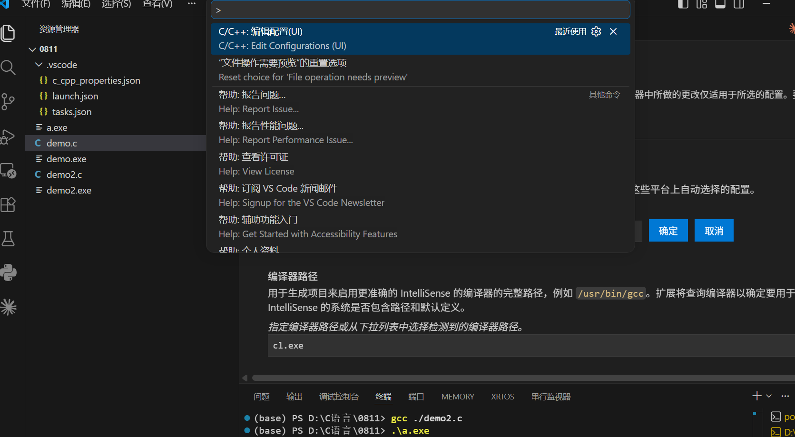The width and height of the screenshot is (795, 437).
Task: Click the compiler path field showing cl.exe
Action: [x=531, y=346]
